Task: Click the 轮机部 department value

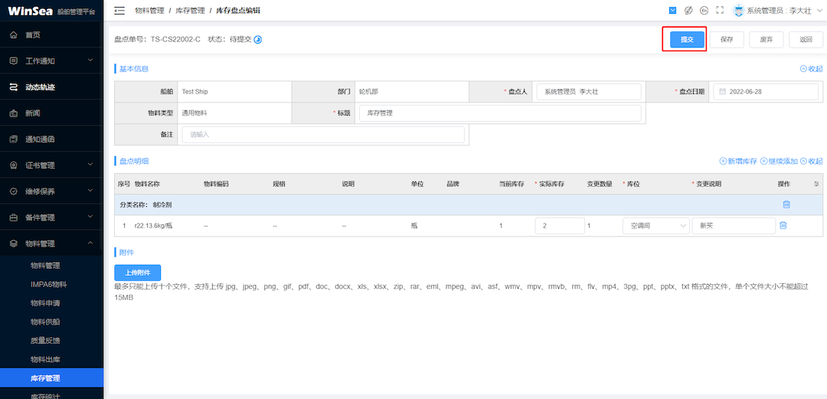Action: pos(368,91)
